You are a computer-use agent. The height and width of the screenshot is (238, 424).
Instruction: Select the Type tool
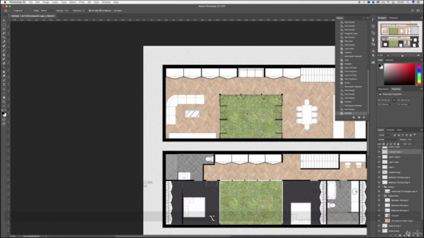[x=4, y=85]
